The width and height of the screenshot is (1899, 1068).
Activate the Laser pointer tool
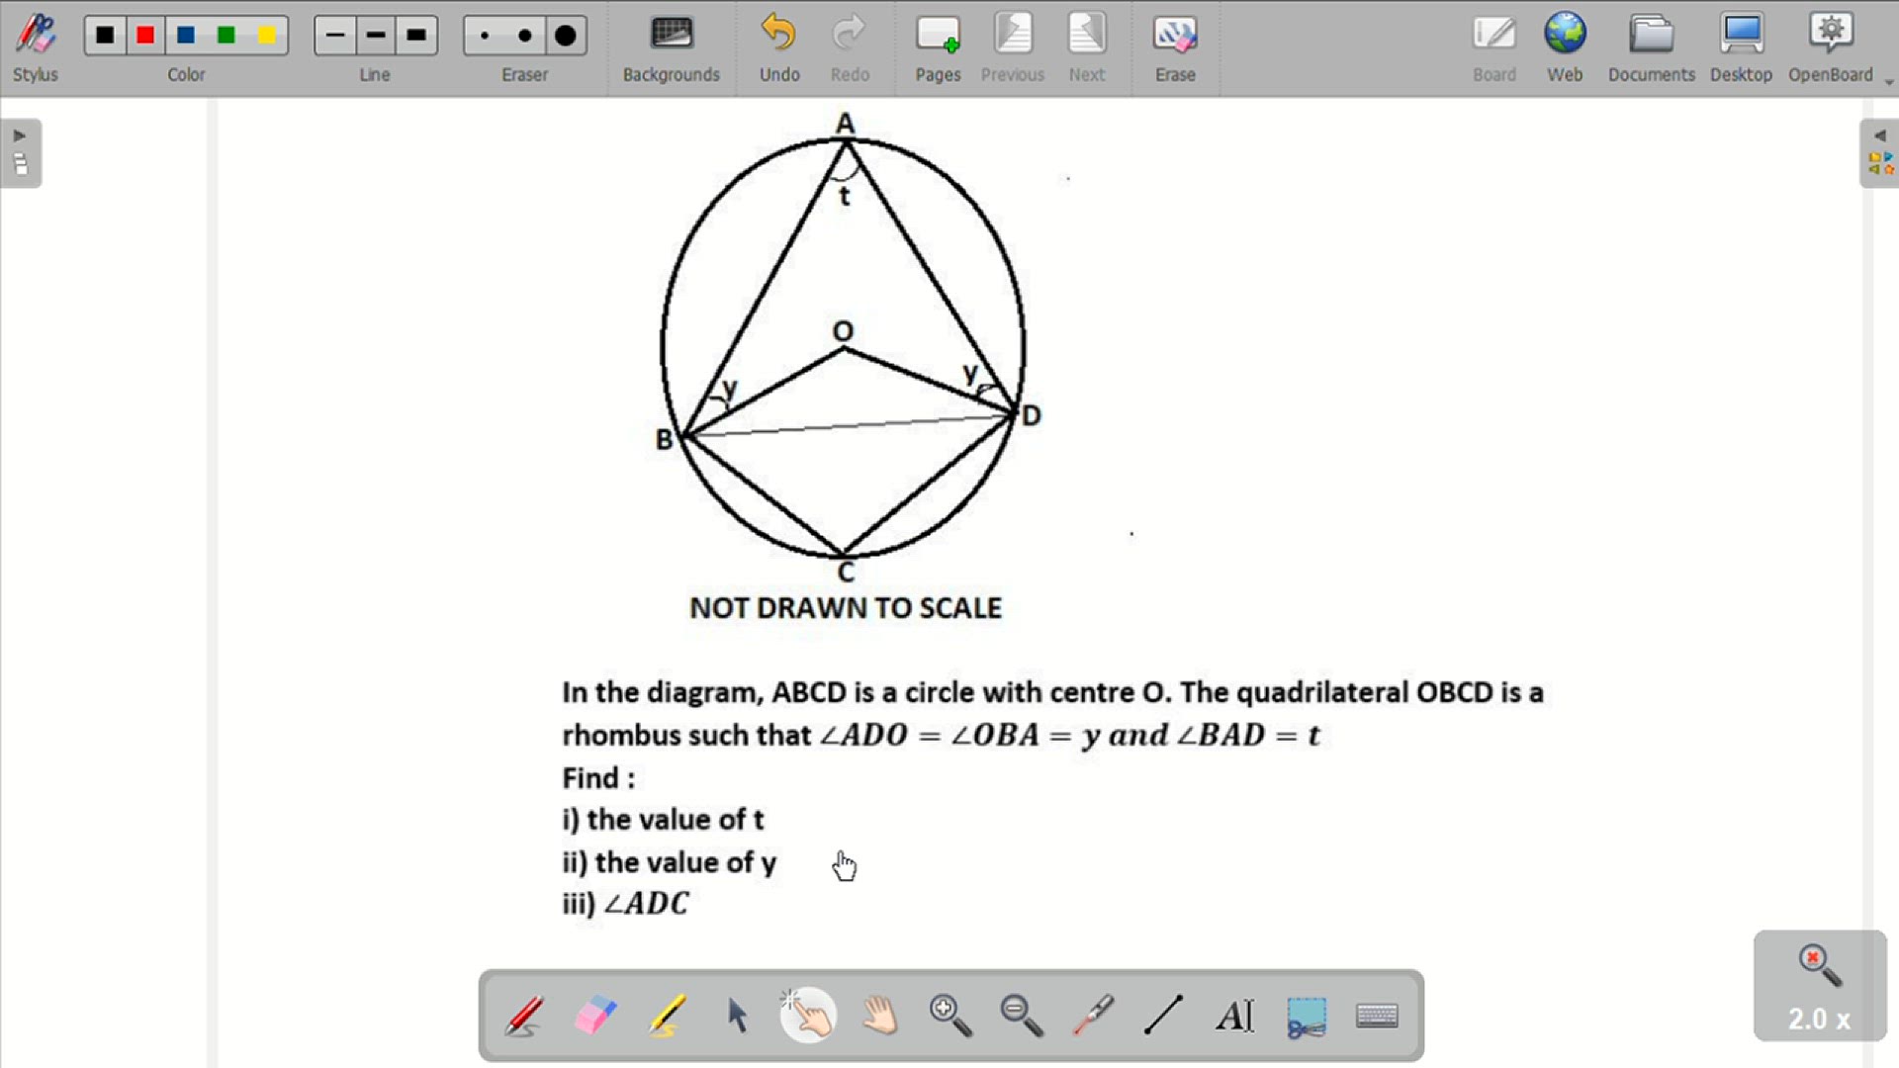[x=1094, y=1015]
